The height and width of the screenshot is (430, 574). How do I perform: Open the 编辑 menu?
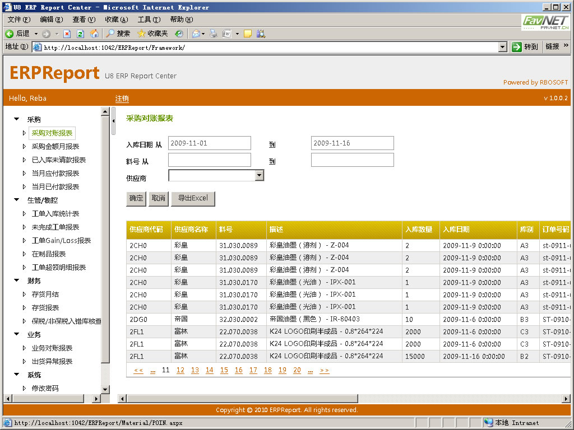click(51, 20)
